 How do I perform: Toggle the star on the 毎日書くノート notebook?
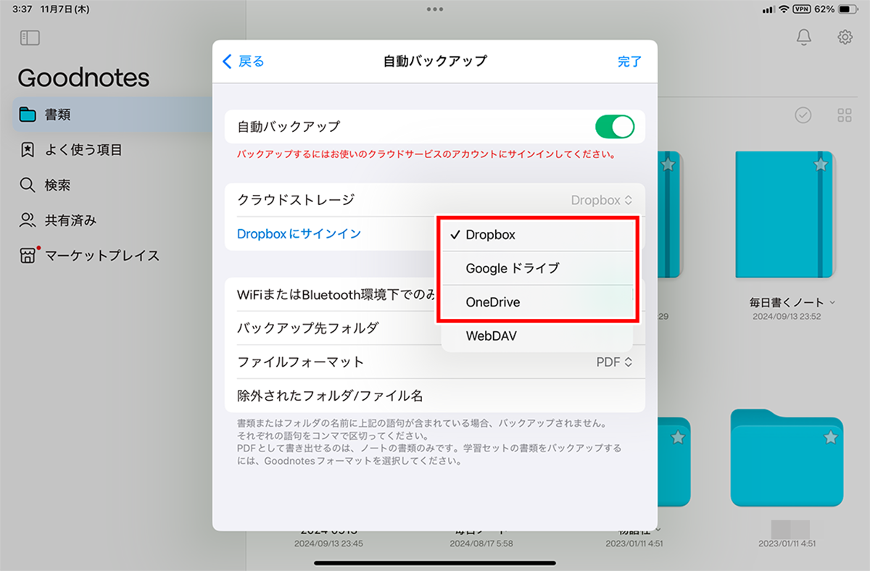point(820,165)
